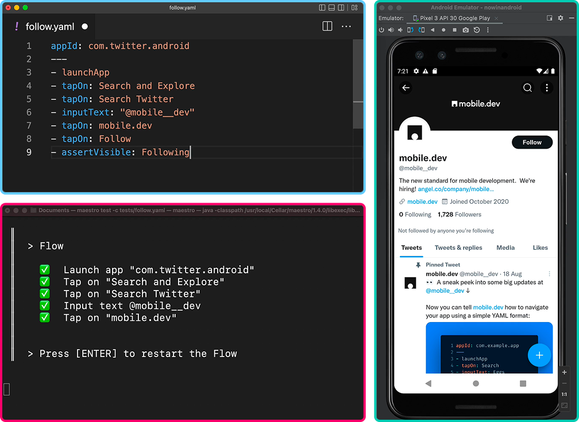Image resolution: width=579 pixels, height=422 pixels.
Task: Open the mobile.dev website link
Action: pyautogui.click(x=422, y=202)
